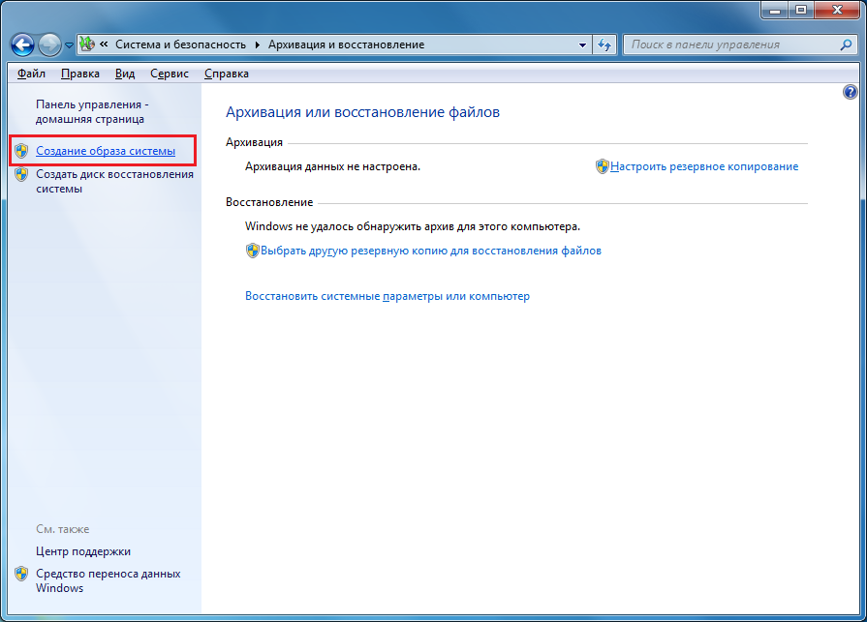867x622 pixels.
Task: Click the shield icon near Средство переноса данных Windows
Action: point(21,574)
